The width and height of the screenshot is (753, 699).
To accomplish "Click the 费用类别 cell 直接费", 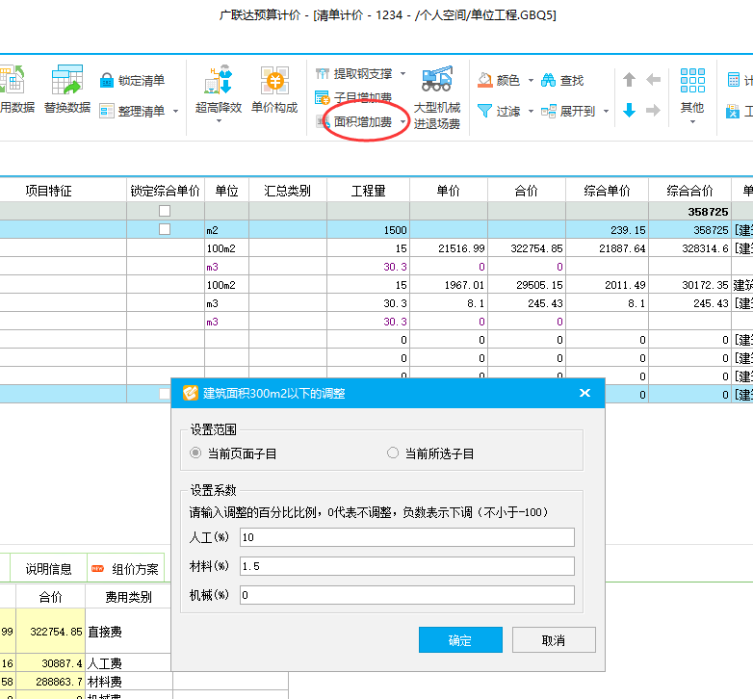I will point(128,632).
